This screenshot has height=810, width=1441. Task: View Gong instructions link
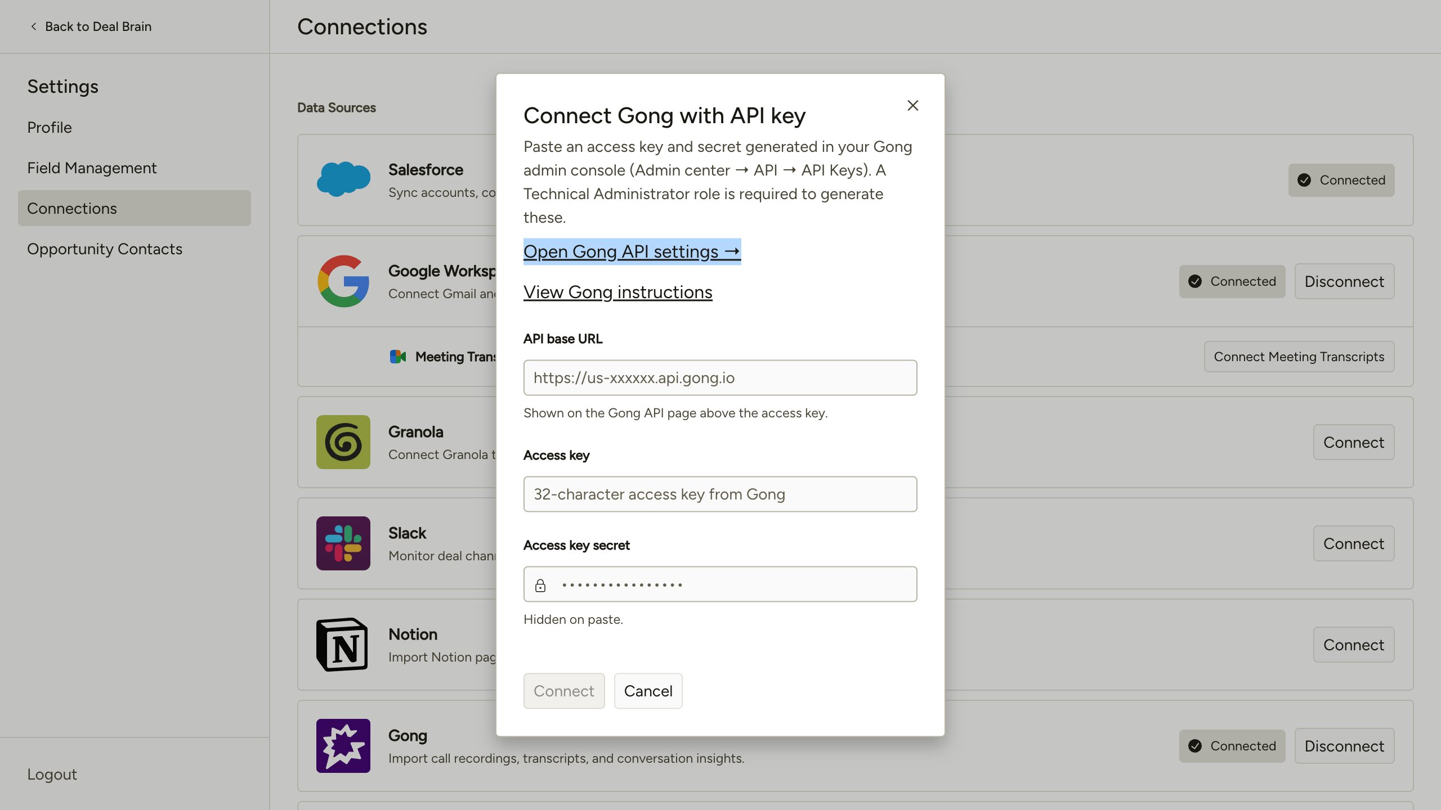click(618, 292)
